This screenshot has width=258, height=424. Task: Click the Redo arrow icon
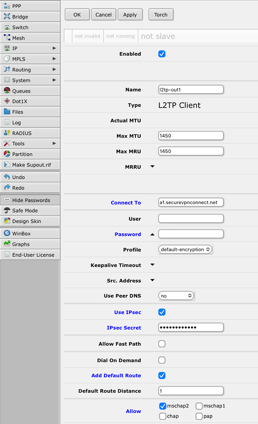pos(7,187)
